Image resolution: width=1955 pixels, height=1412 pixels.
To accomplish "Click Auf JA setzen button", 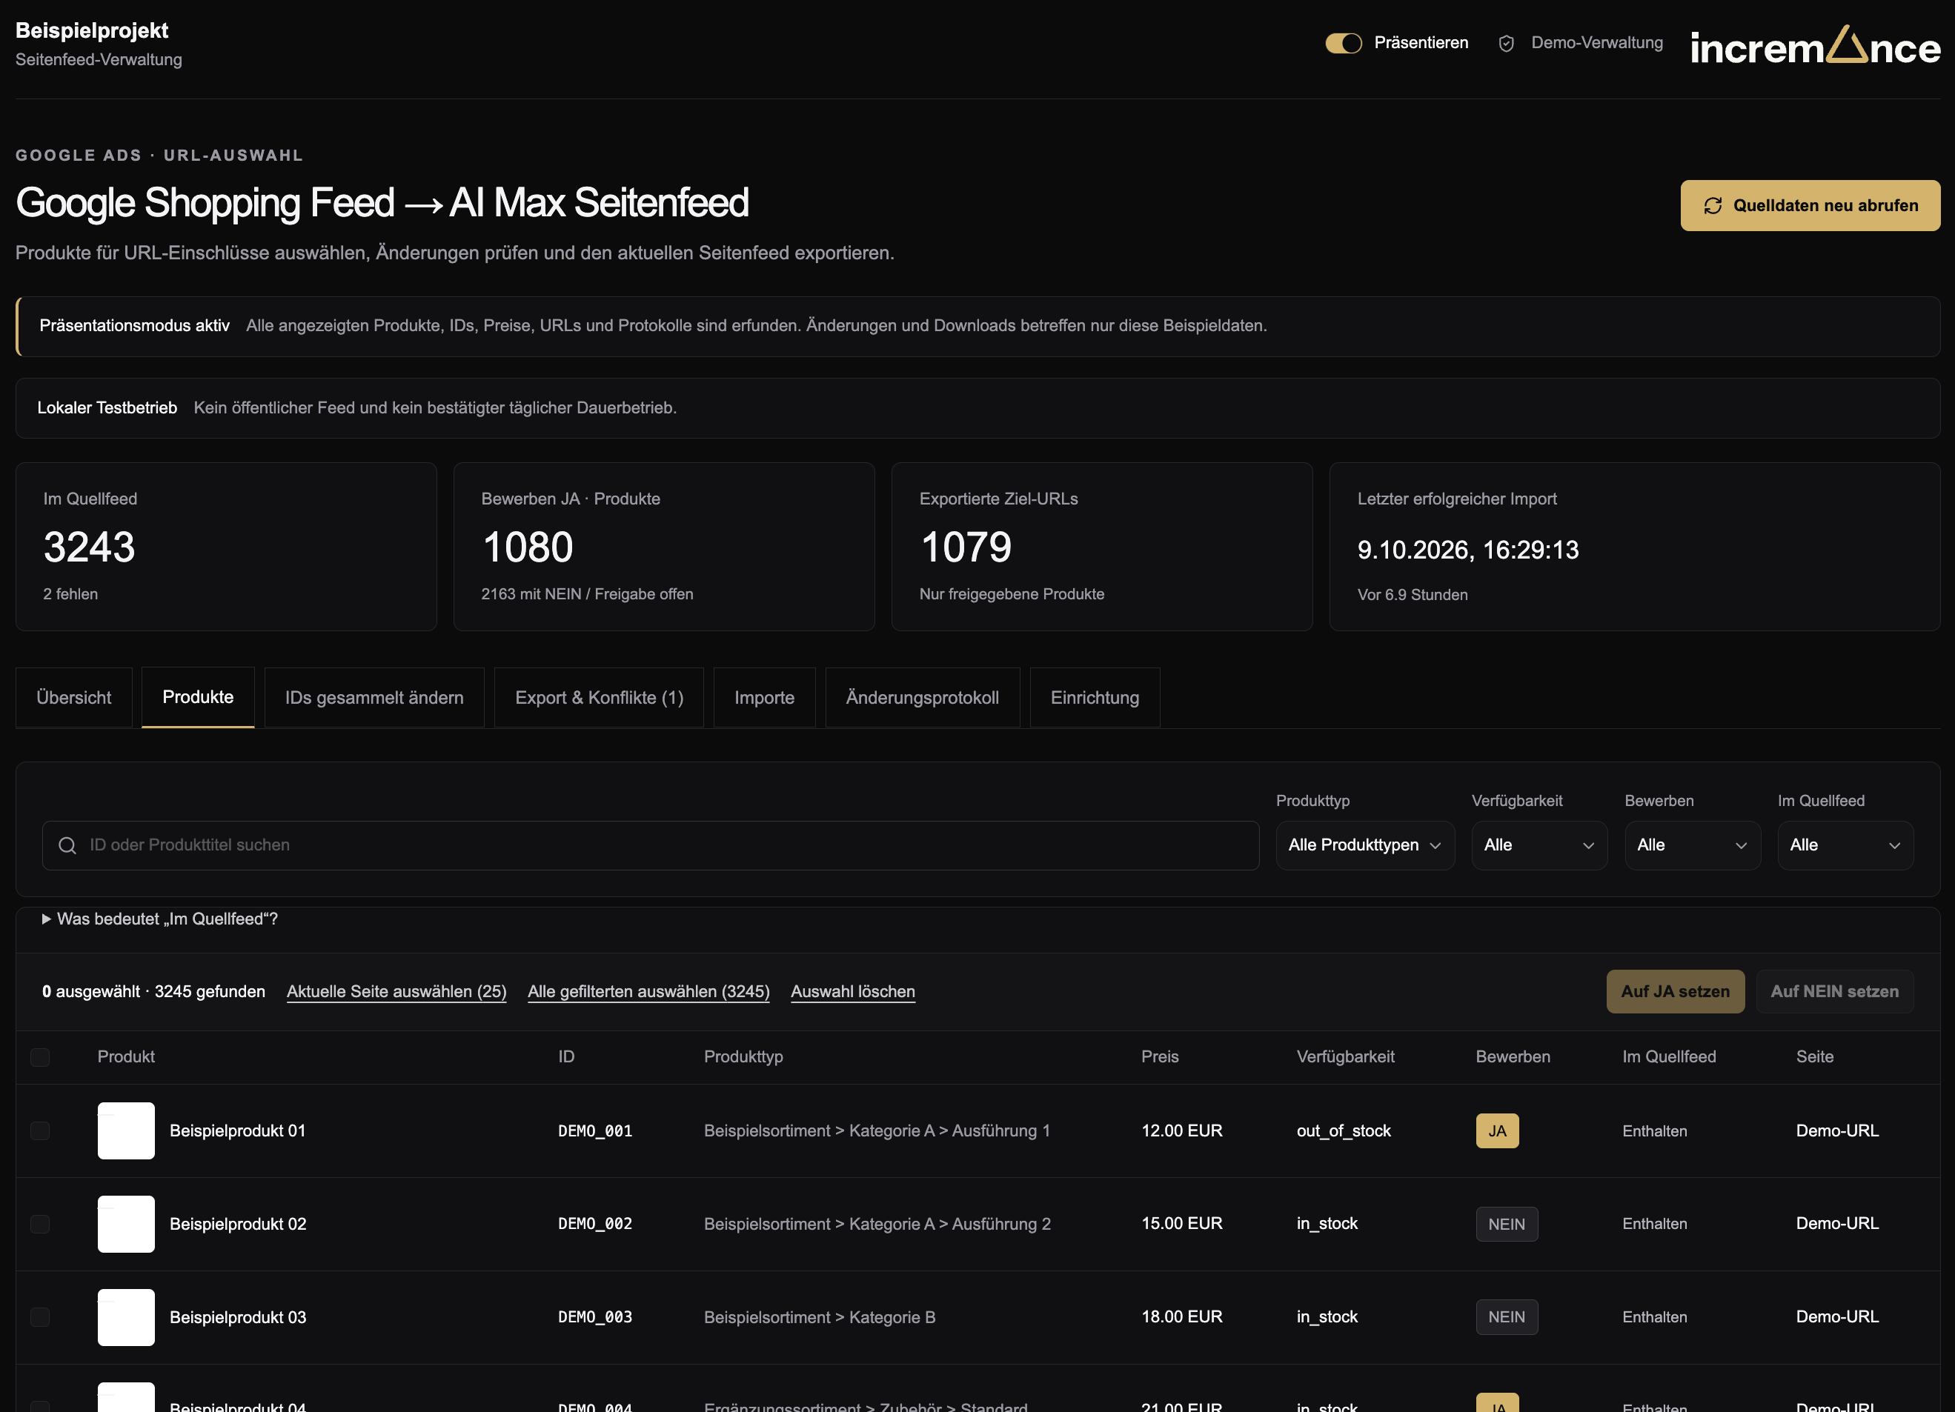I will (x=1675, y=992).
